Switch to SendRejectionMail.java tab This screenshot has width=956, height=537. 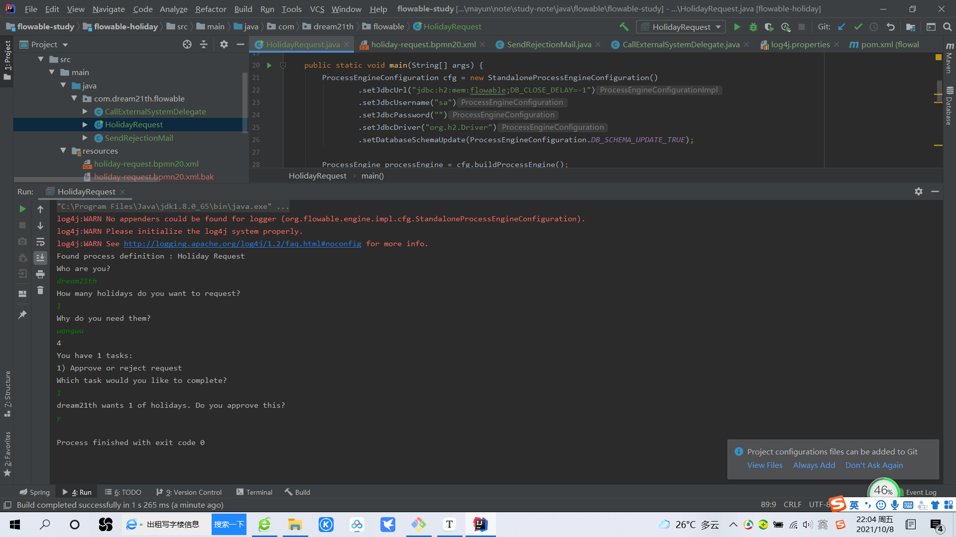[x=548, y=44]
